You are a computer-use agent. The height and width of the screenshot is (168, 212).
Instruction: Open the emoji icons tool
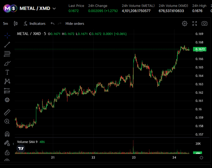pos(7,100)
